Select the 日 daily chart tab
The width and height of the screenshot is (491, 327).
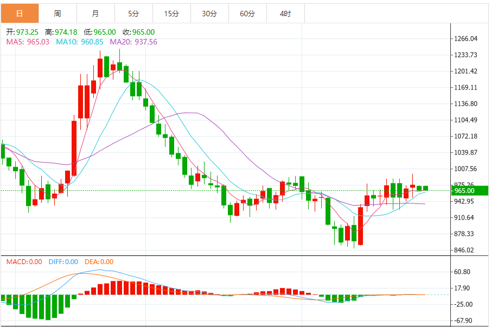point(20,14)
